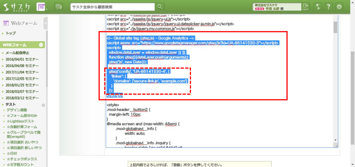Viewport: 355px width, 167px height.
Task: Collapse the テスト folder minus icon
Action: coord(43,105)
